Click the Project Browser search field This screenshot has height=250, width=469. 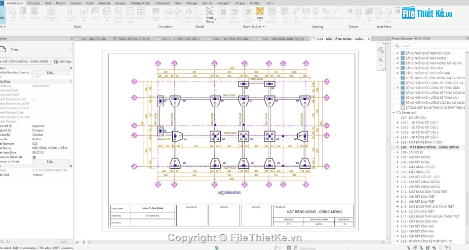(430, 46)
